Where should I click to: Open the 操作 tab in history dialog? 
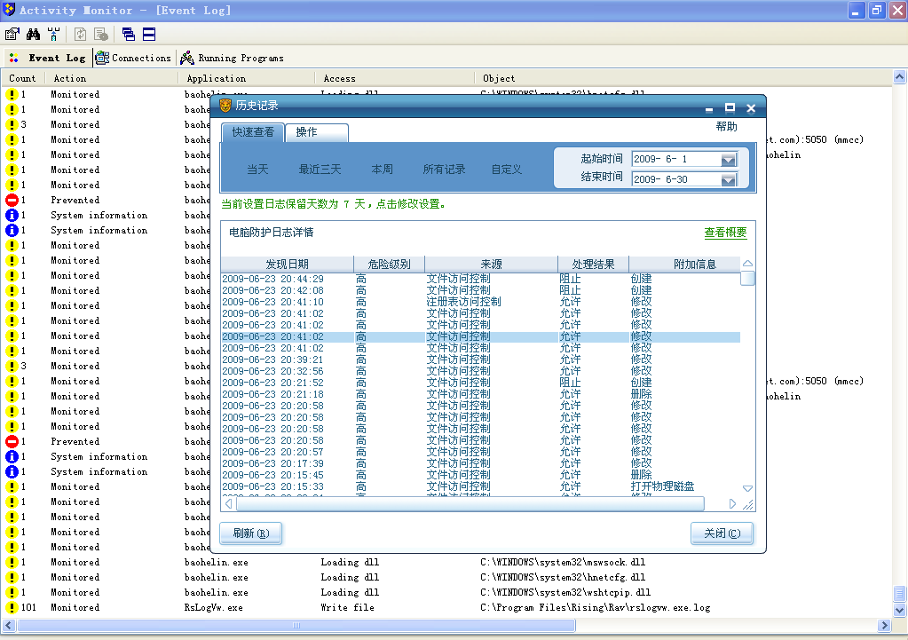307,132
